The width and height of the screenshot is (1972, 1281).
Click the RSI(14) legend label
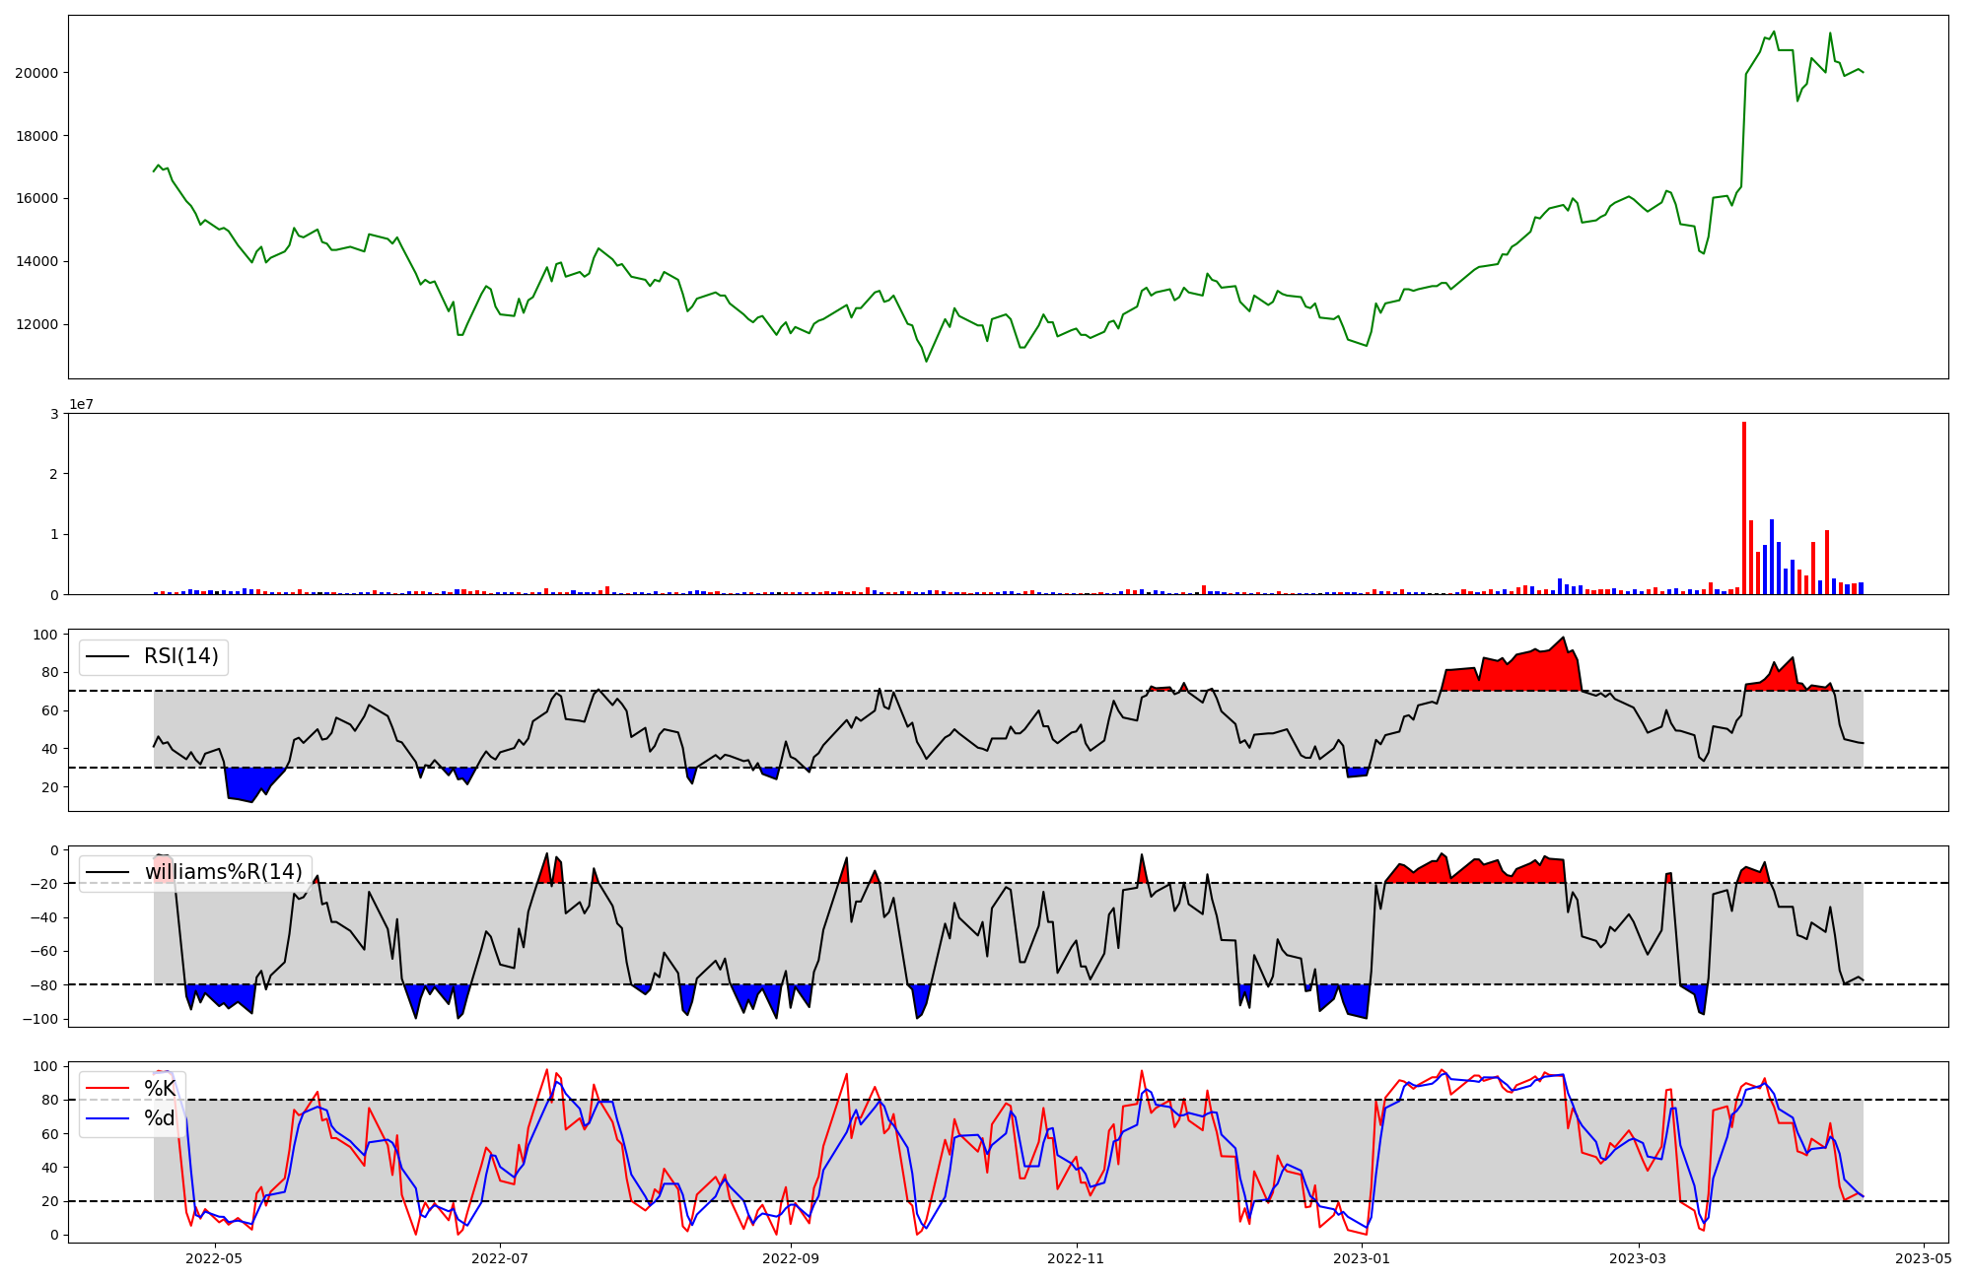[181, 656]
